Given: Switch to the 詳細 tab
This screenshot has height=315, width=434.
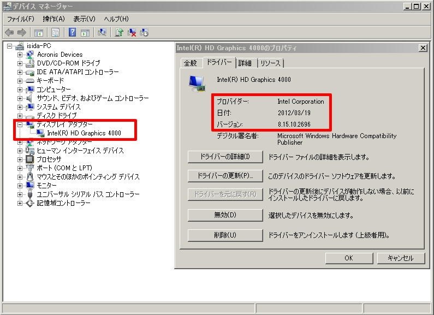Looking at the screenshot, I should click(245, 63).
